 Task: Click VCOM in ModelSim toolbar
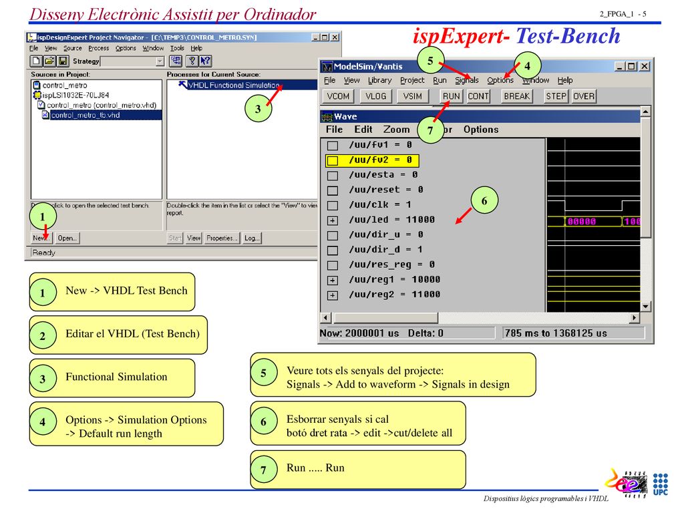pos(338,96)
